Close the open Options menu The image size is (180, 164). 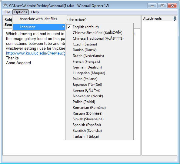[x=21, y=12]
